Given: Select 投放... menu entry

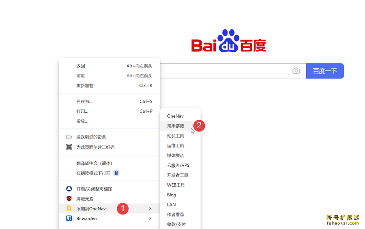Looking at the screenshot, I should [109, 121].
